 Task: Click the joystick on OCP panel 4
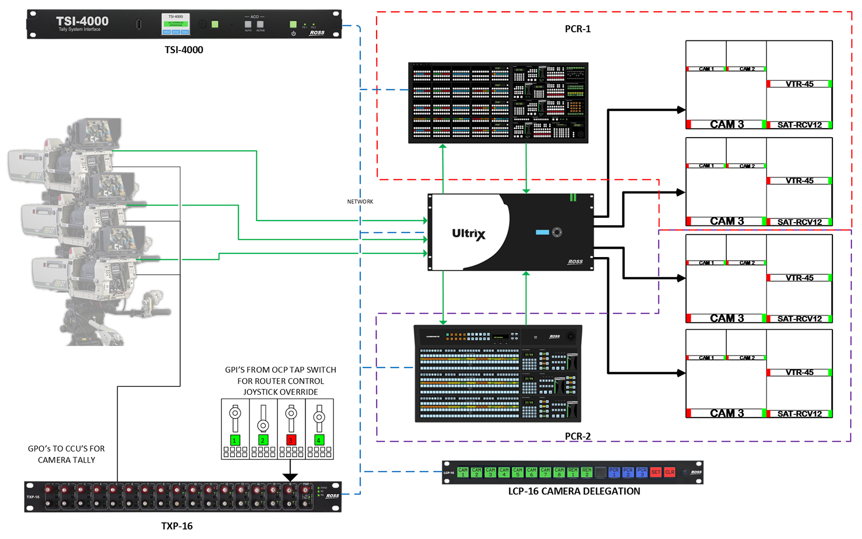(319, 417)
